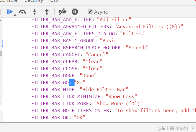The width and height of the screenshot is (196, 132).
Task: Select the "Clear" string value
Action: tap(92, 62)
